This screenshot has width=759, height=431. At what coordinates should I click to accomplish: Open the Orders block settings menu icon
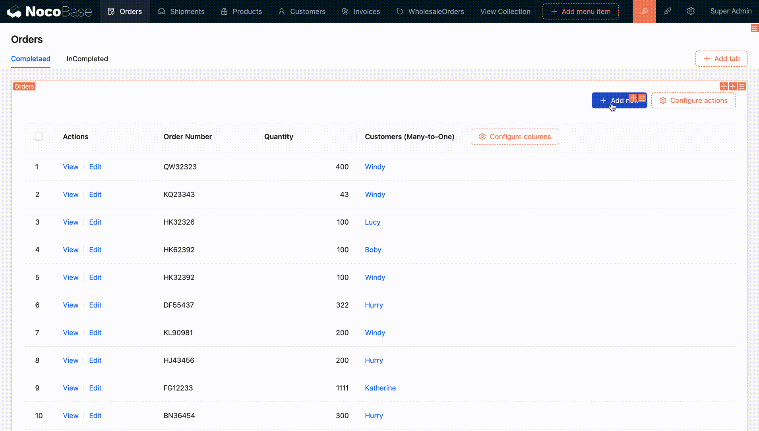tap(742, 87)
